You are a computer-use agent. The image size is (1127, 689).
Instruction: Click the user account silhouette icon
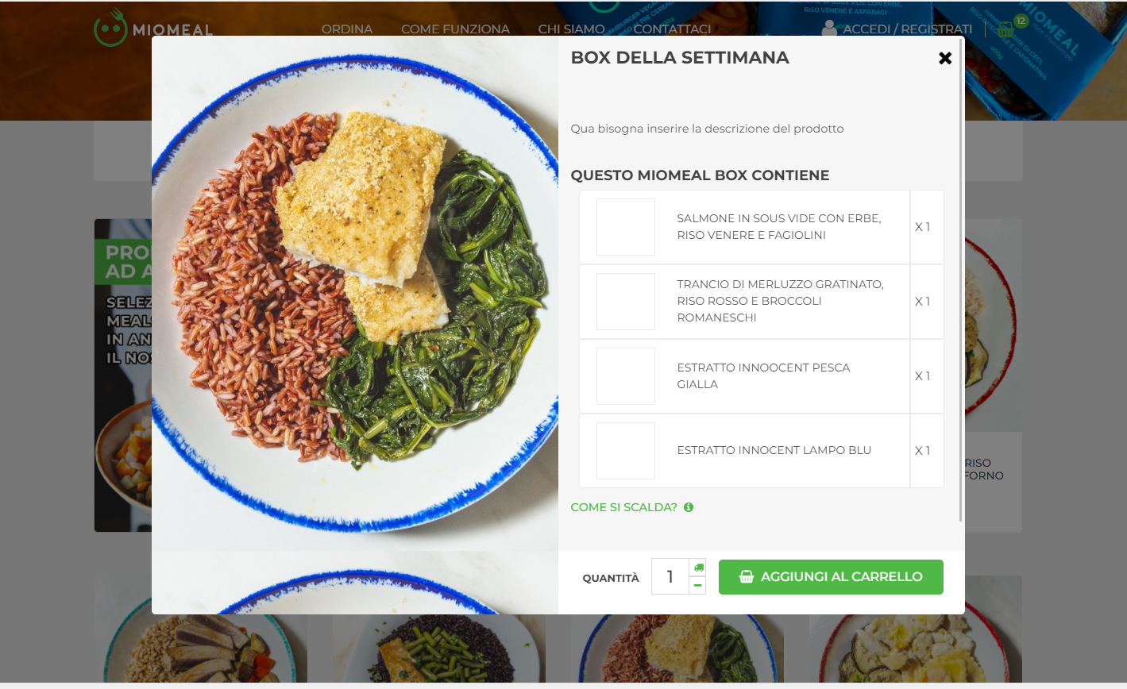click(830, 29)
